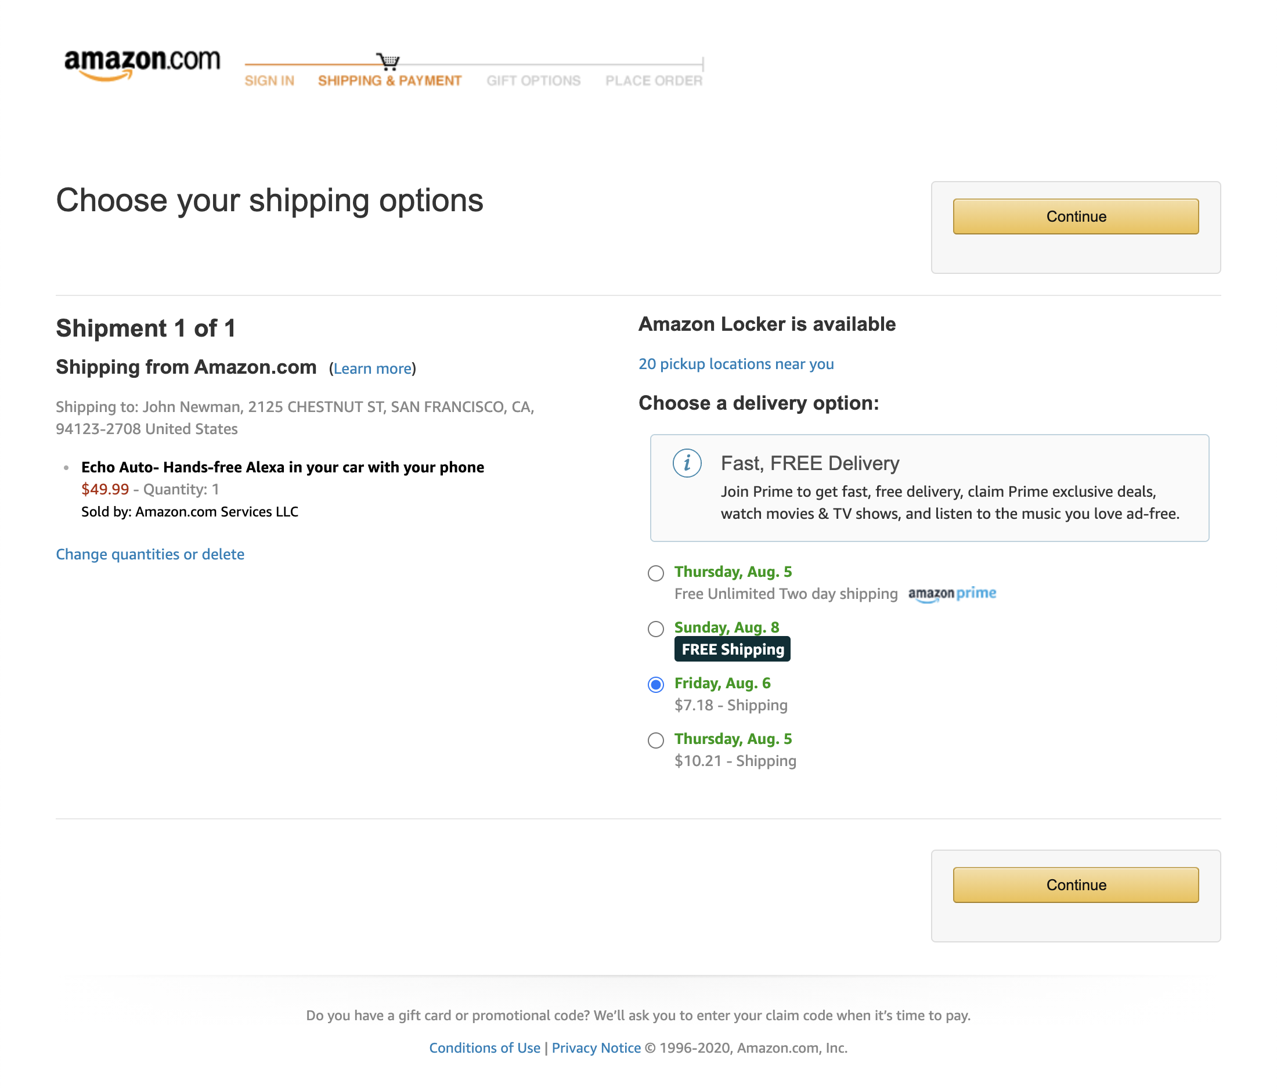Click the info icon next to Fast FREE Delivery
This screenshot has width=1277, height=1091.
687,464
